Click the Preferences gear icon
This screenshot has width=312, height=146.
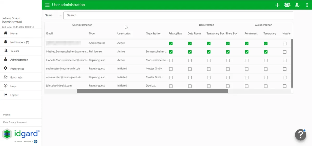pyautogui.click(x=5, y=68)
